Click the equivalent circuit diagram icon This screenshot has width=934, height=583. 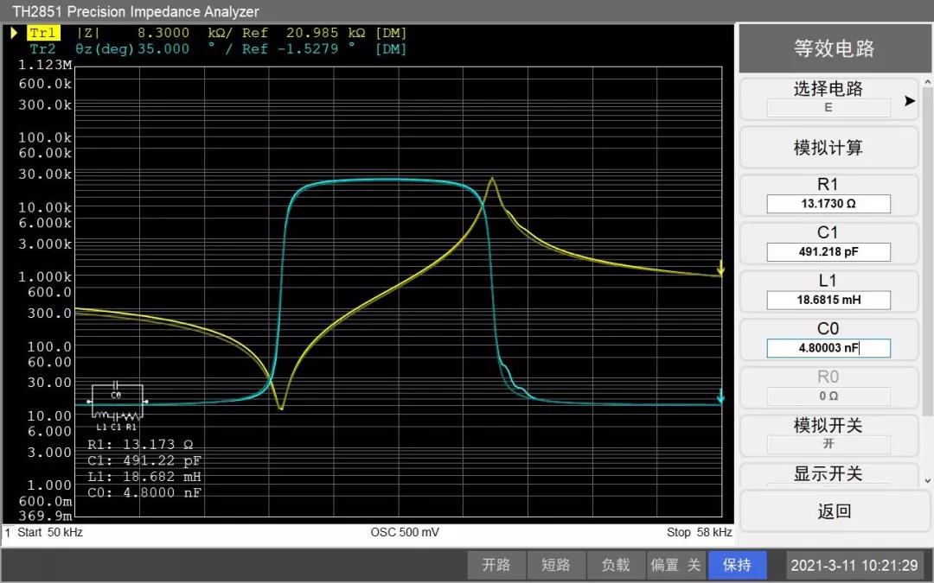tap(118, 407)
